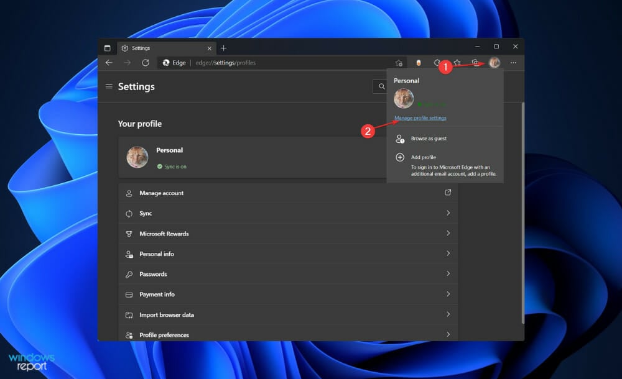Click the Manage account person icon
Image resolution: width=622 pixels, height=379 pixels.
(129, 193)
